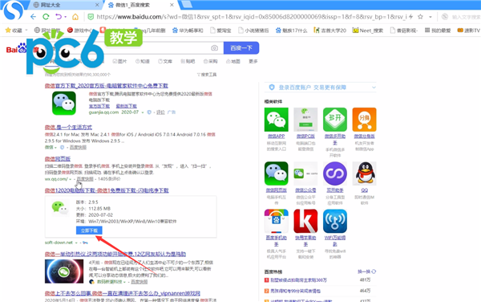Click the purple undo close-tab icon
The image size is (481, 302).
pyautogui.click(x=59, y=17)
